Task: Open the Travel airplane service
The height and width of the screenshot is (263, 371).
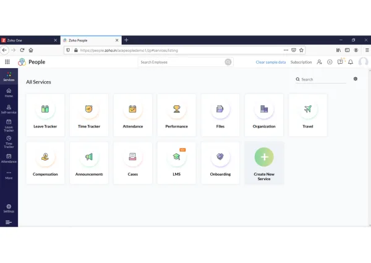Action: click(308, 115)
